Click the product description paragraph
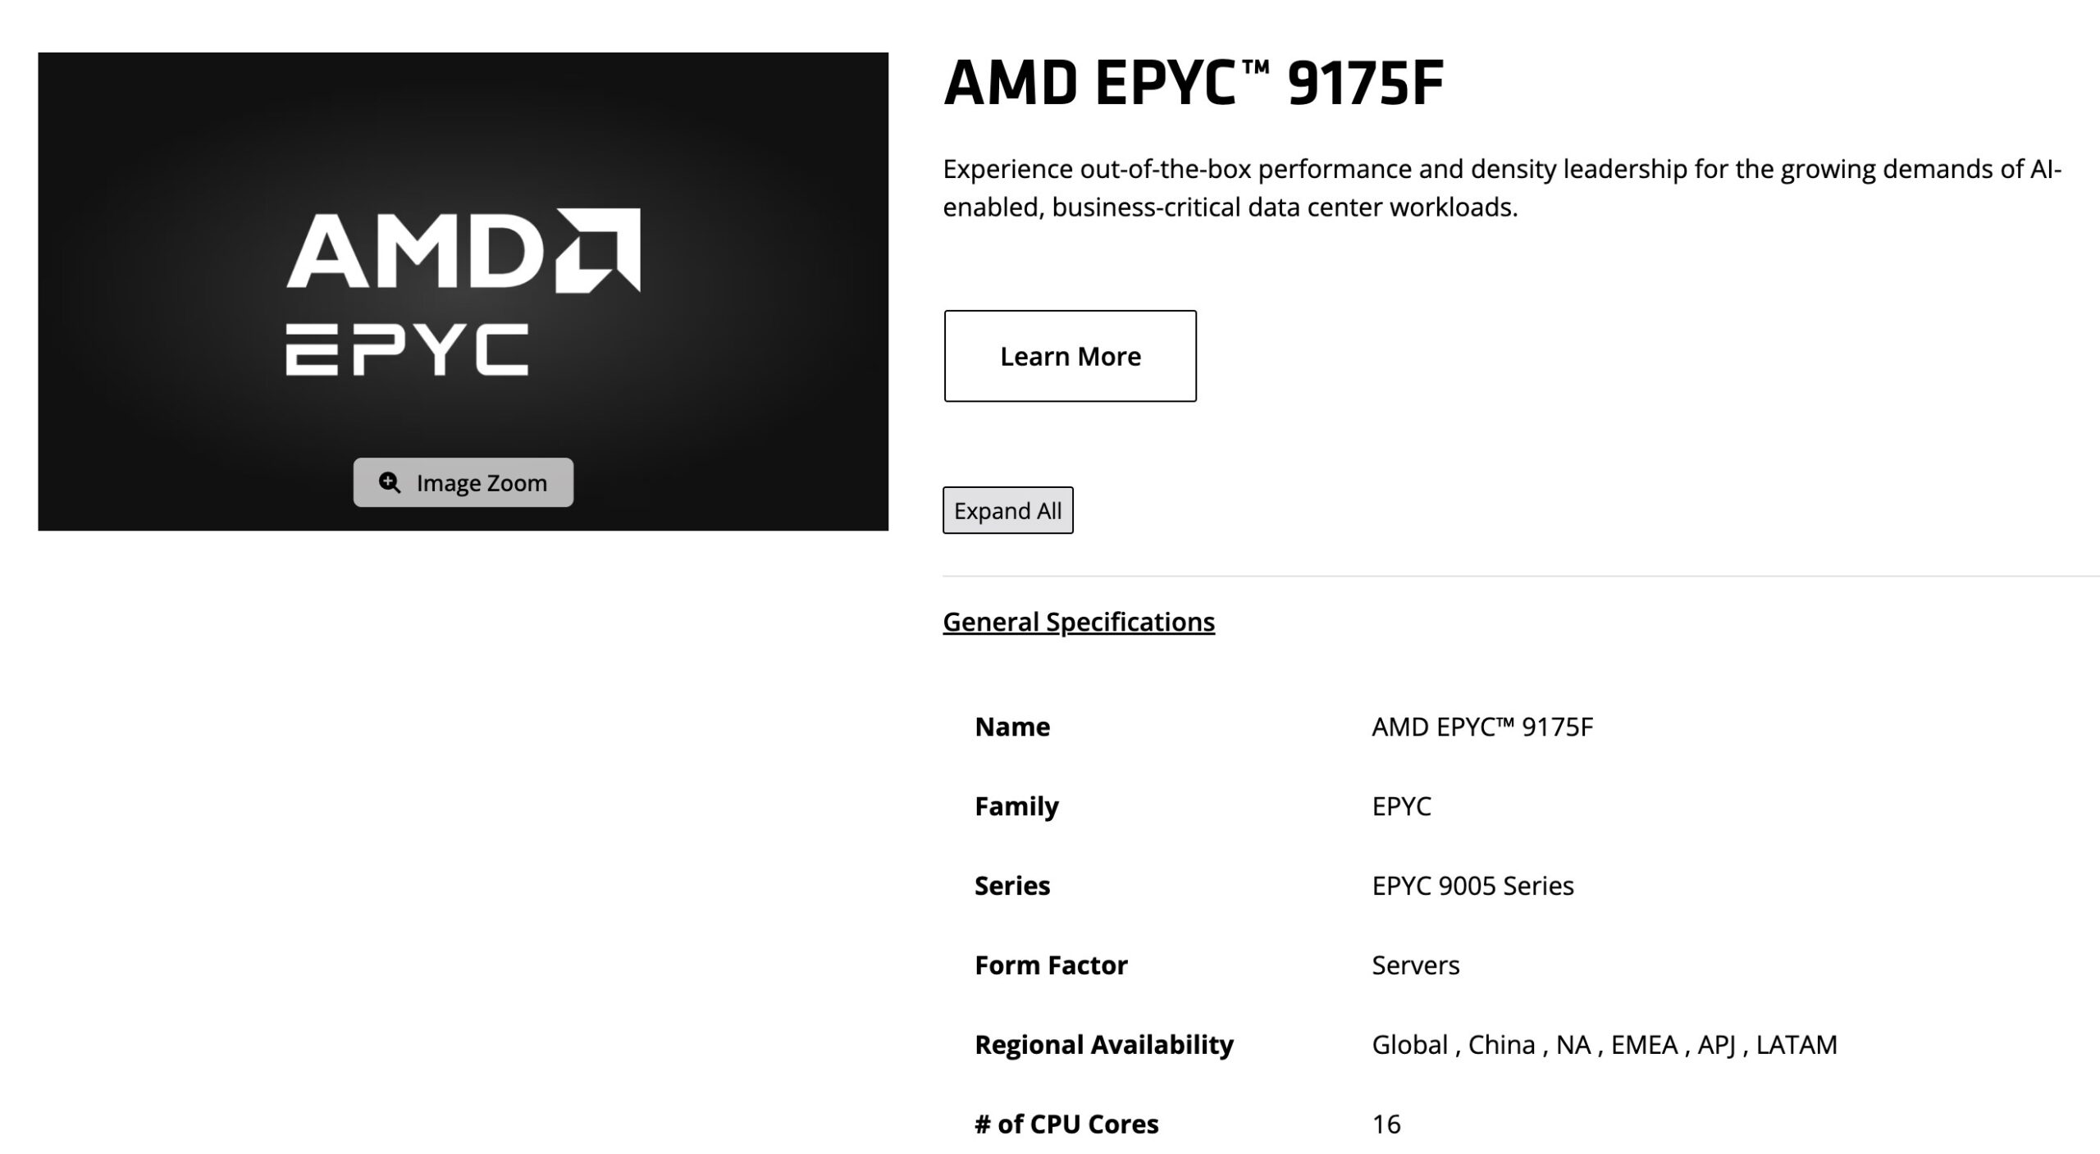 pyautogui.click(x=1501, y=188)
